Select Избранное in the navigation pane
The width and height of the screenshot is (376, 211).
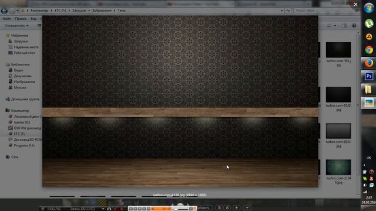tap(19, 35)
